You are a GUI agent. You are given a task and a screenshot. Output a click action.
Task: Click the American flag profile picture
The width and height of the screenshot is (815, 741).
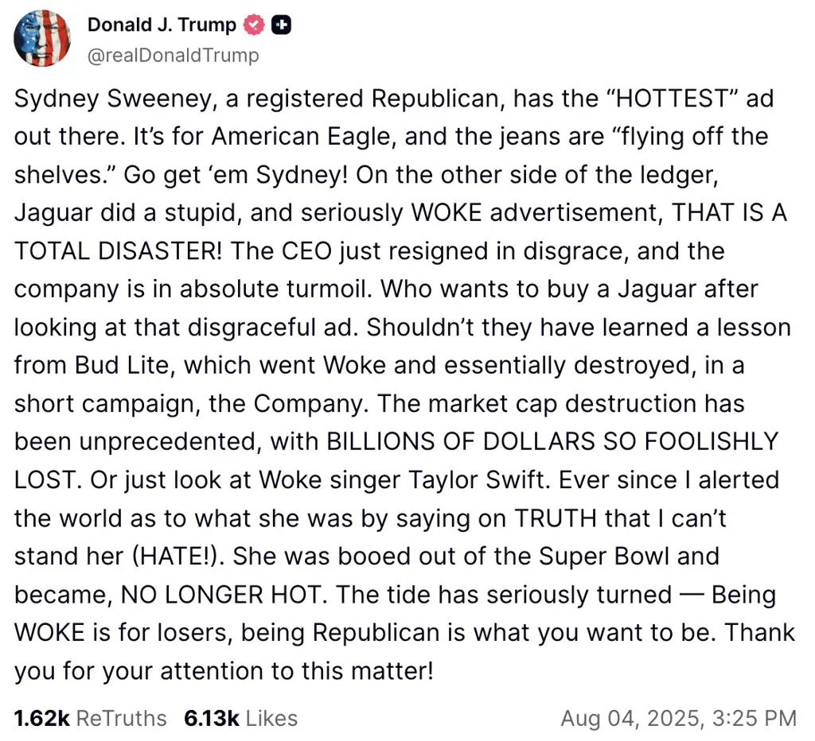click(x=42, y=38)
